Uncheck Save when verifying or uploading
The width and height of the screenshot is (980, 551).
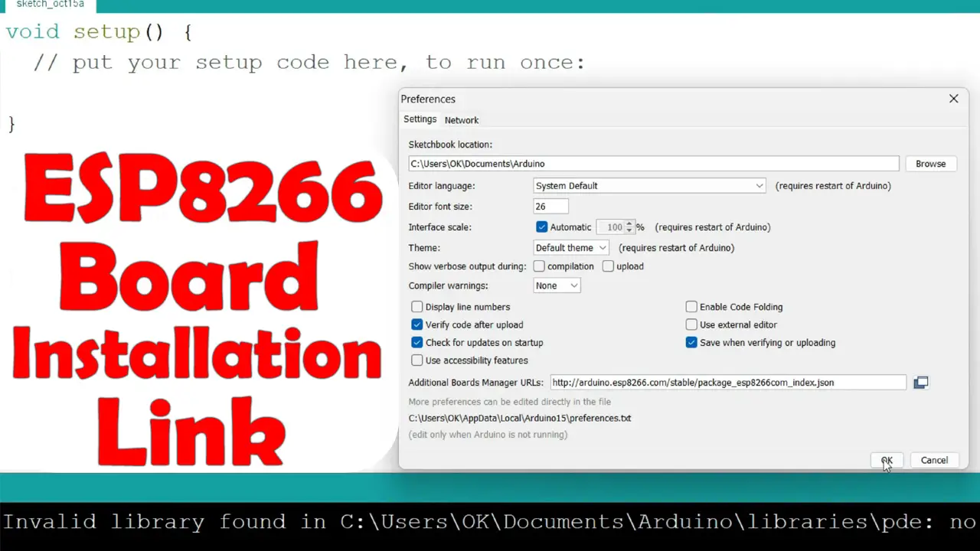click(x=691, y=343)
